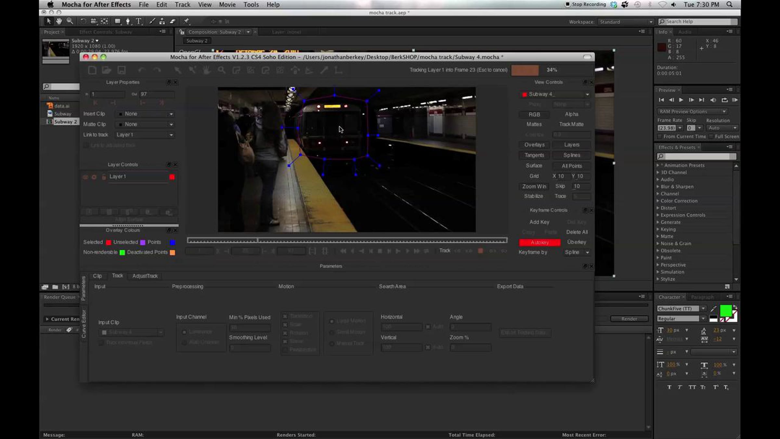This screenshot has width=780, height=439.
Task: Click the All Caps TT icon
Action: [x=692, y=387]
